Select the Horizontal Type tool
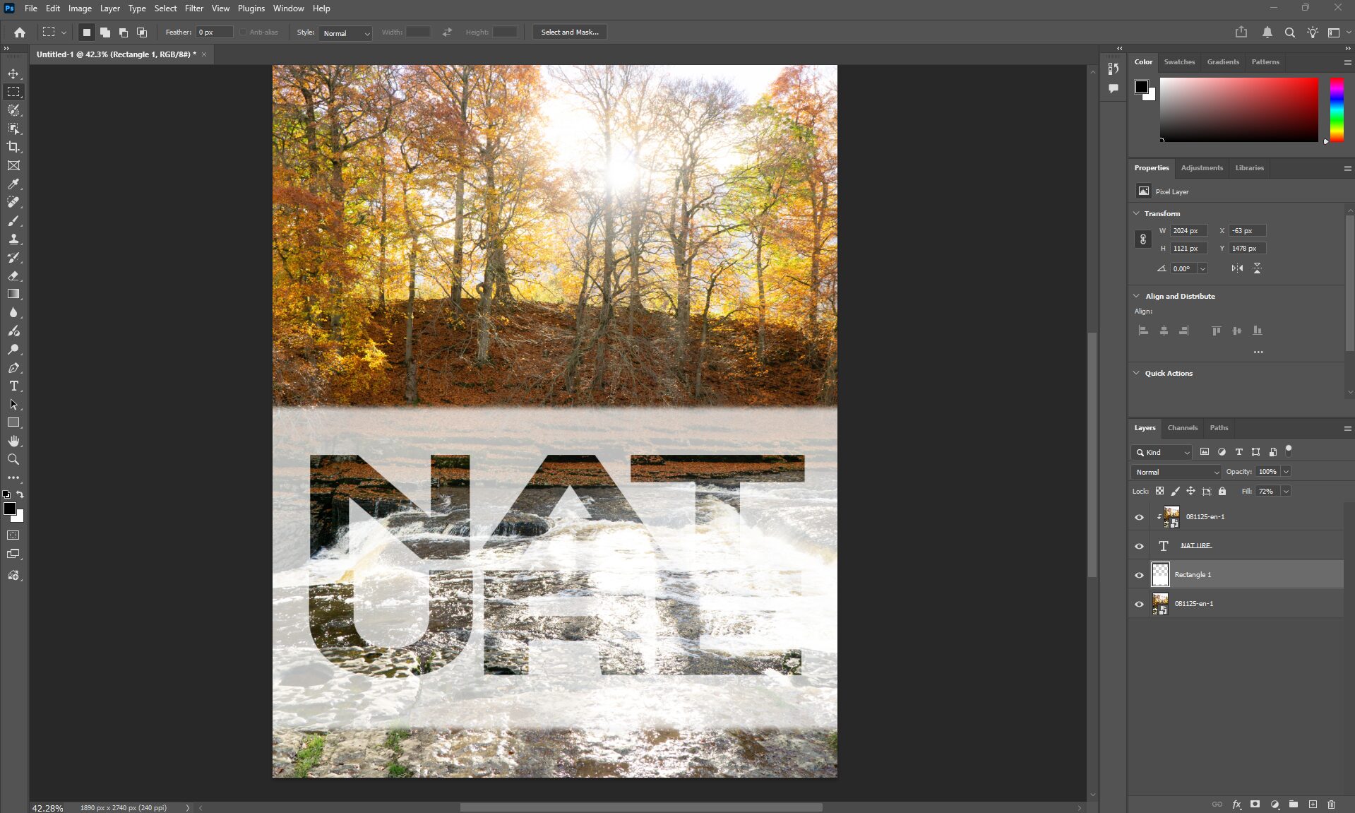This screenshot has height=813, width=1355. tap(13, 386)
